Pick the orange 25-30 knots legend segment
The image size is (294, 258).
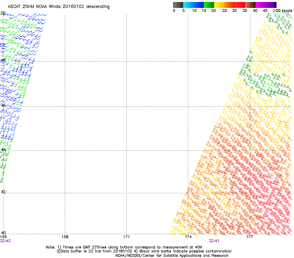(x=230, y=5)
